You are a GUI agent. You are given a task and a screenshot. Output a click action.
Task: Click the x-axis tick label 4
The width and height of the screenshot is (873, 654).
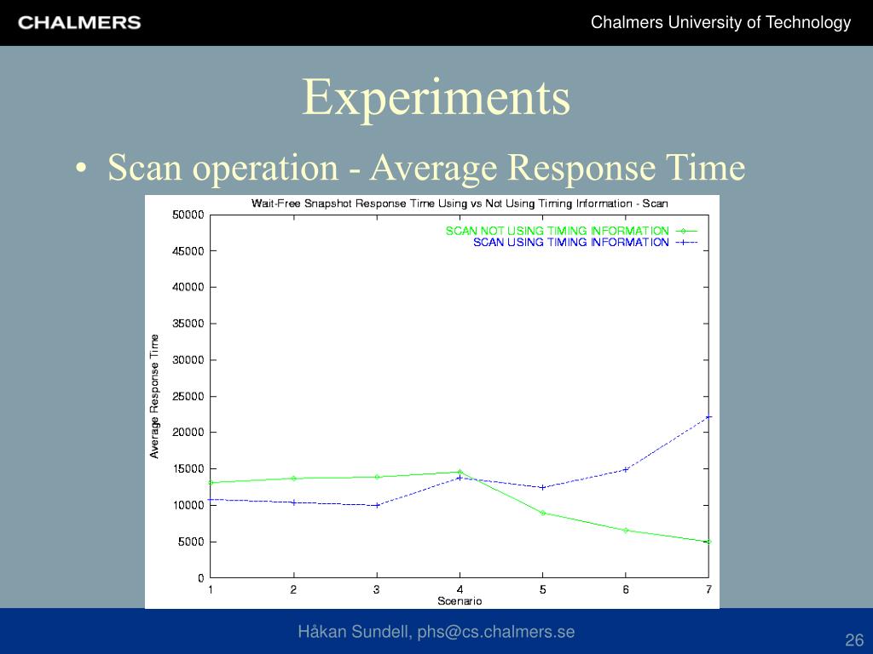[460, 589]
